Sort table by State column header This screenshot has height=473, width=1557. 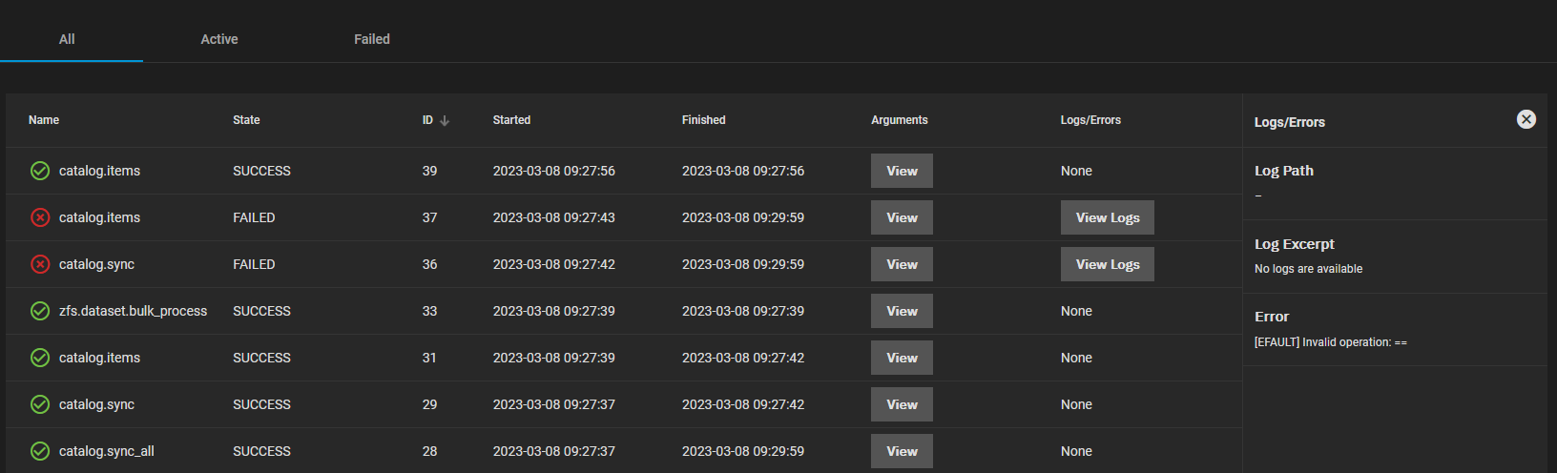point(246,120)
